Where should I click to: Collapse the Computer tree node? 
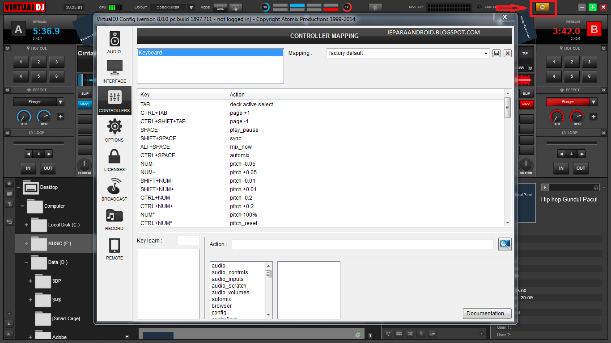(x=22, y=206)
